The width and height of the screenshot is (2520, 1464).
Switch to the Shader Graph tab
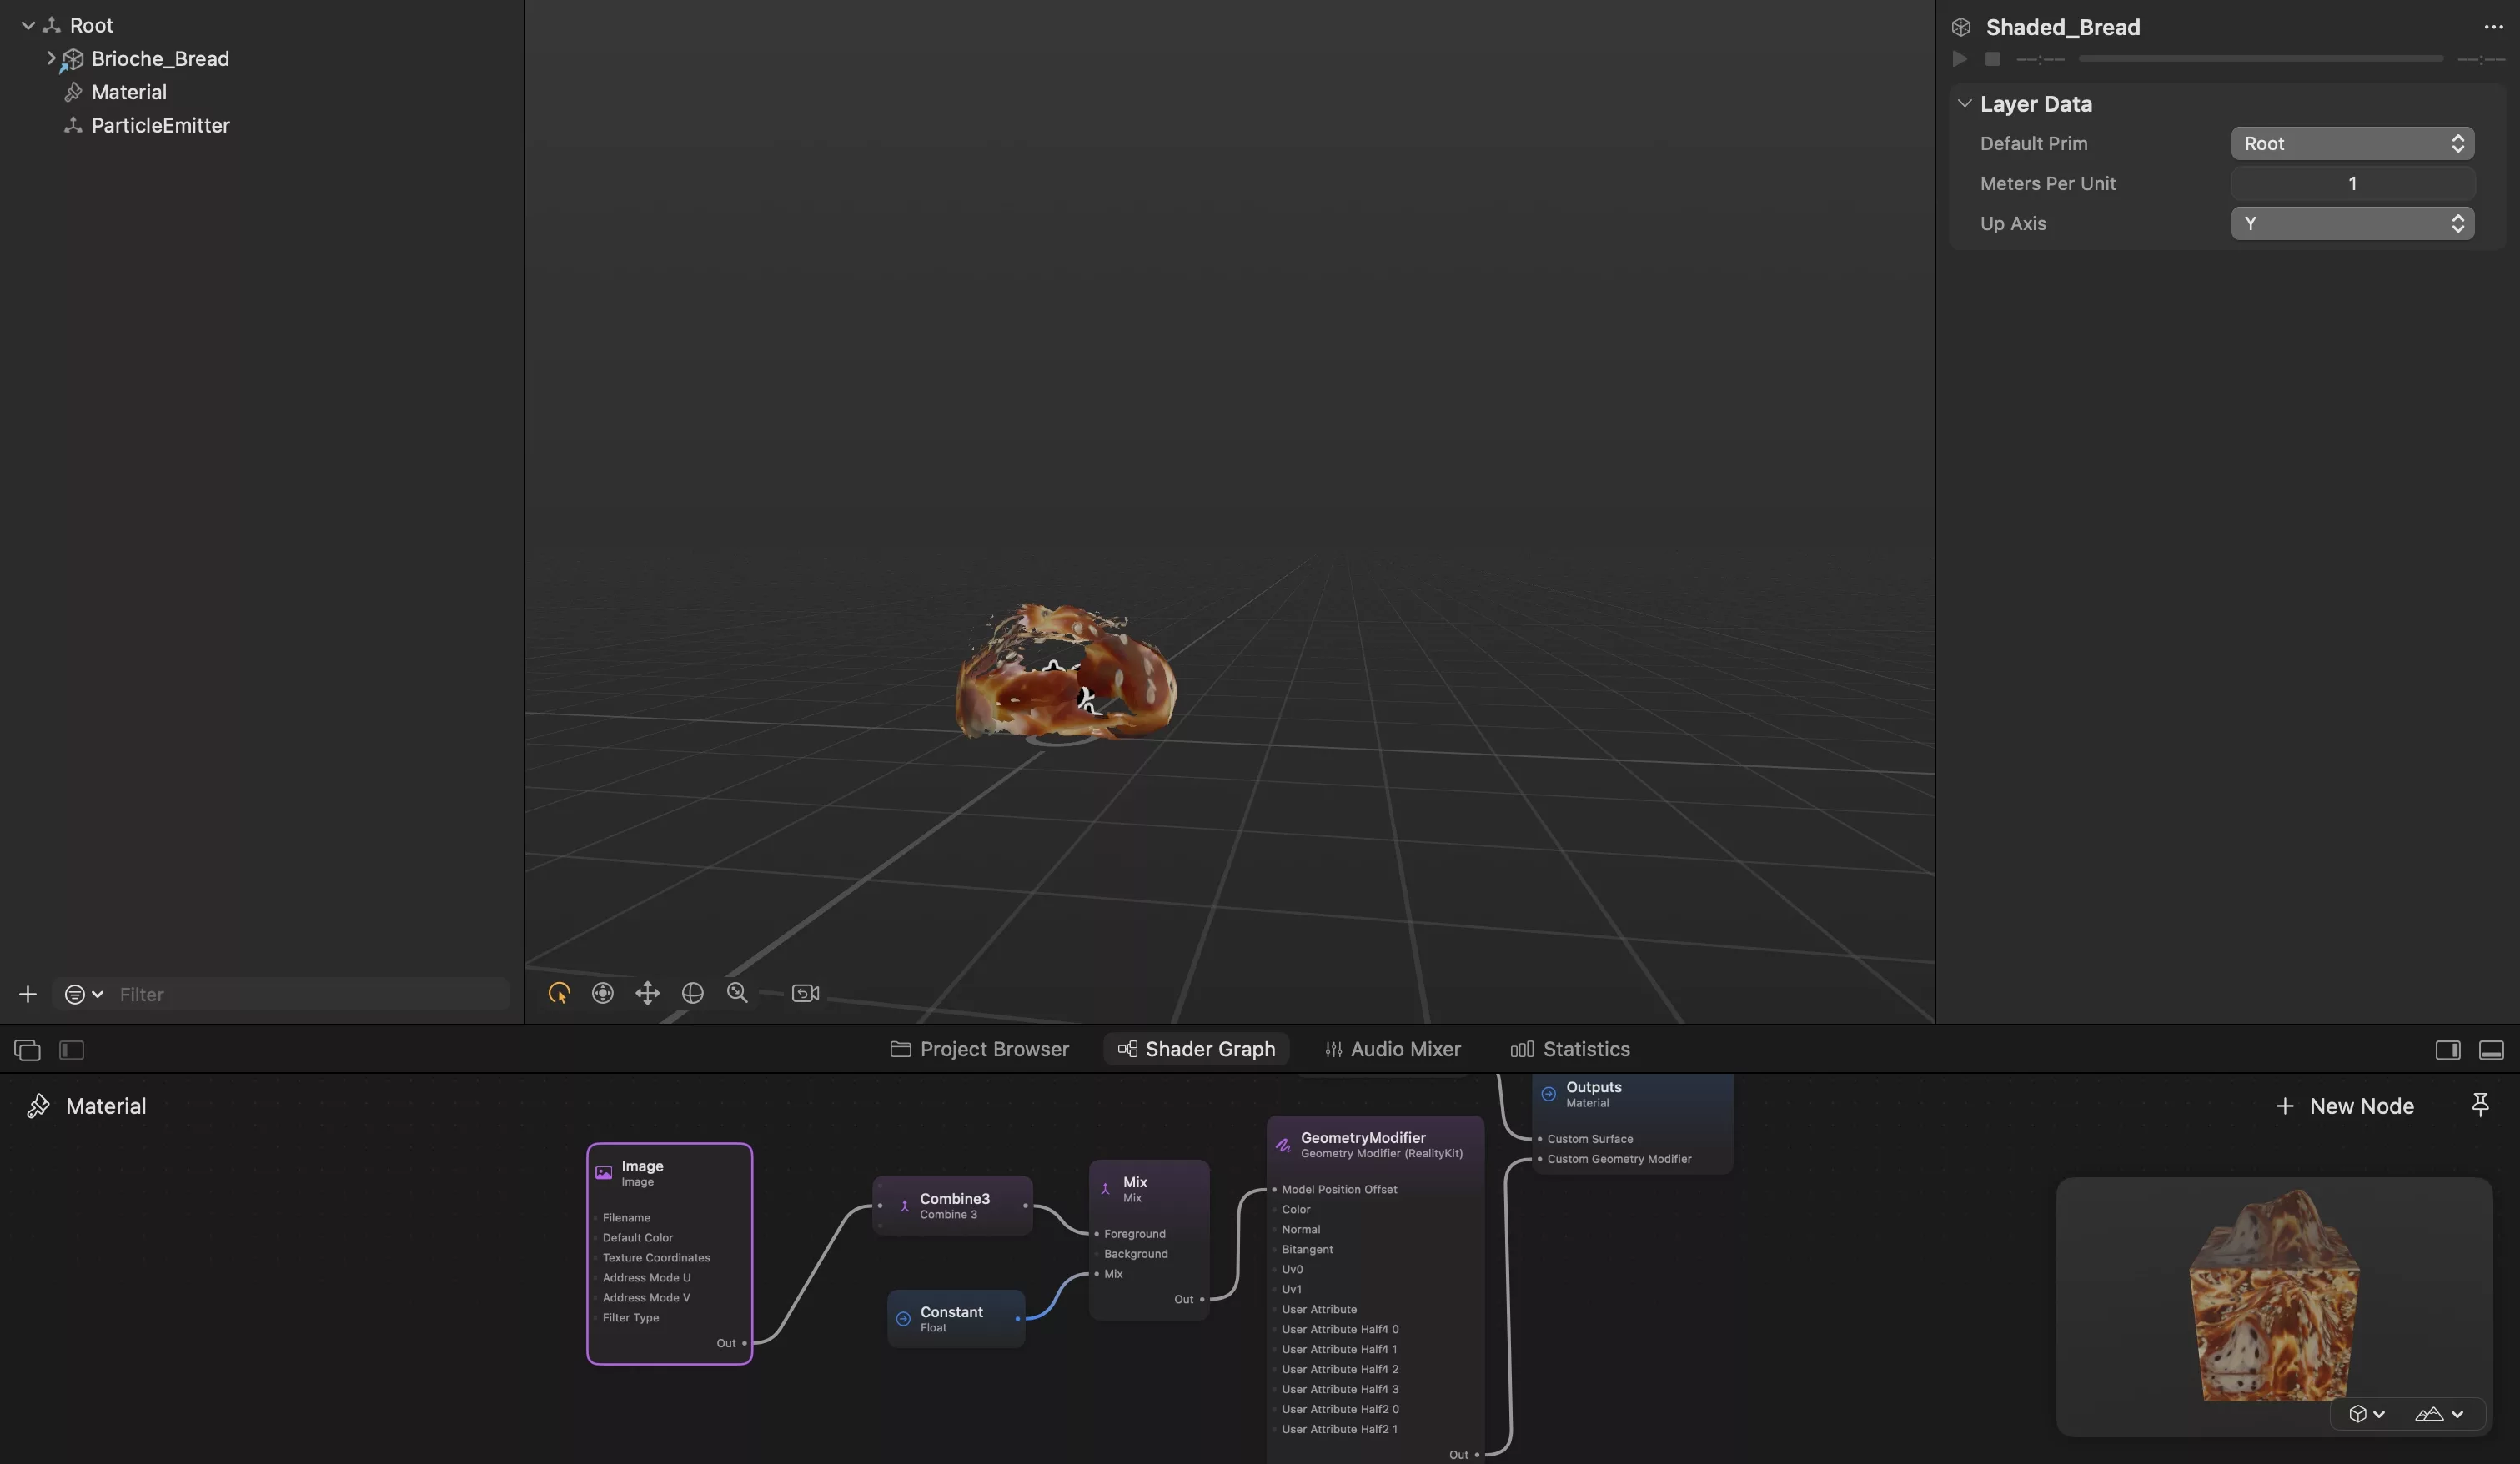coord(1196,1049)
